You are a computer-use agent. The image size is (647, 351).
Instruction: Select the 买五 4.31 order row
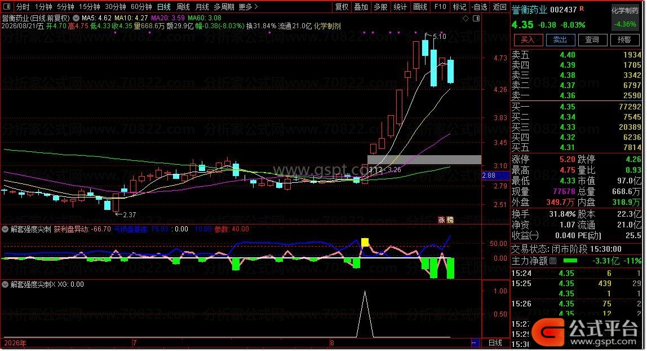pyautogui.click(x=576, y=147)
